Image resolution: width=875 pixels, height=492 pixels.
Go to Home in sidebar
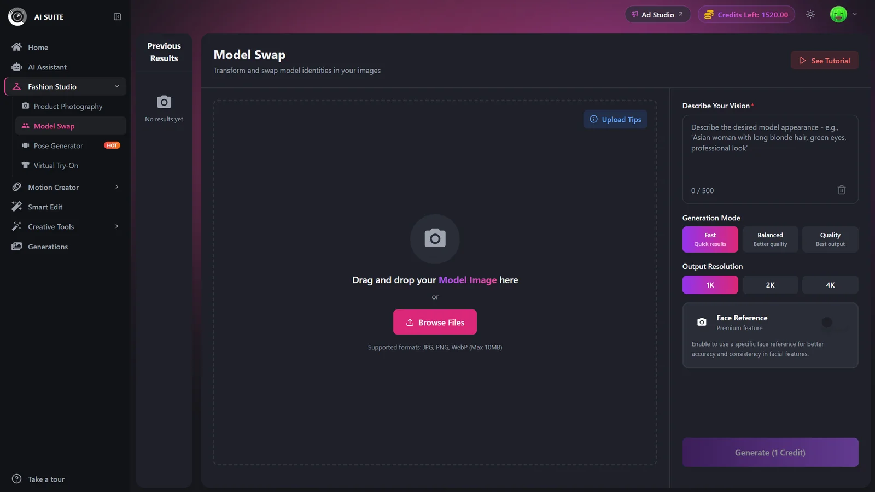click(66, 48)
